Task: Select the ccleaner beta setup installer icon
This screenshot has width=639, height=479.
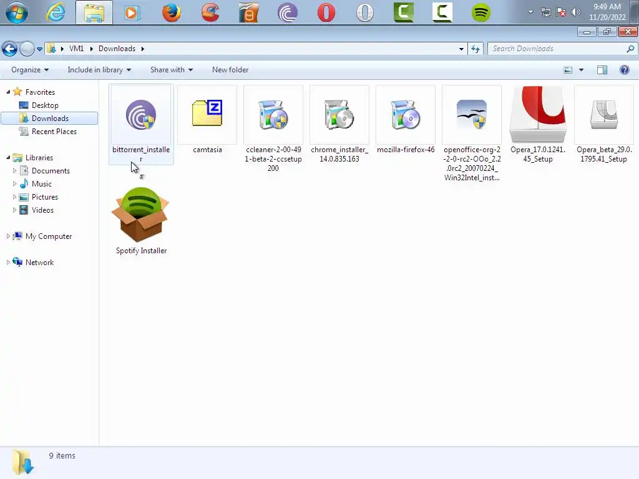Action: click(x=273, y=115)
